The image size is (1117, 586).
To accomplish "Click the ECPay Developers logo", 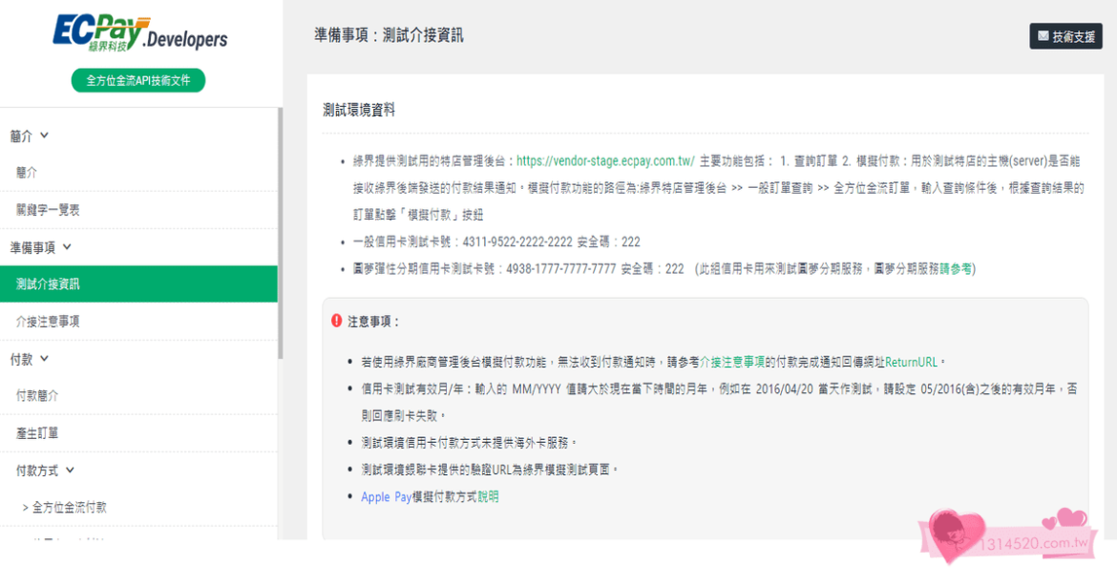I will tap(138, 35).
